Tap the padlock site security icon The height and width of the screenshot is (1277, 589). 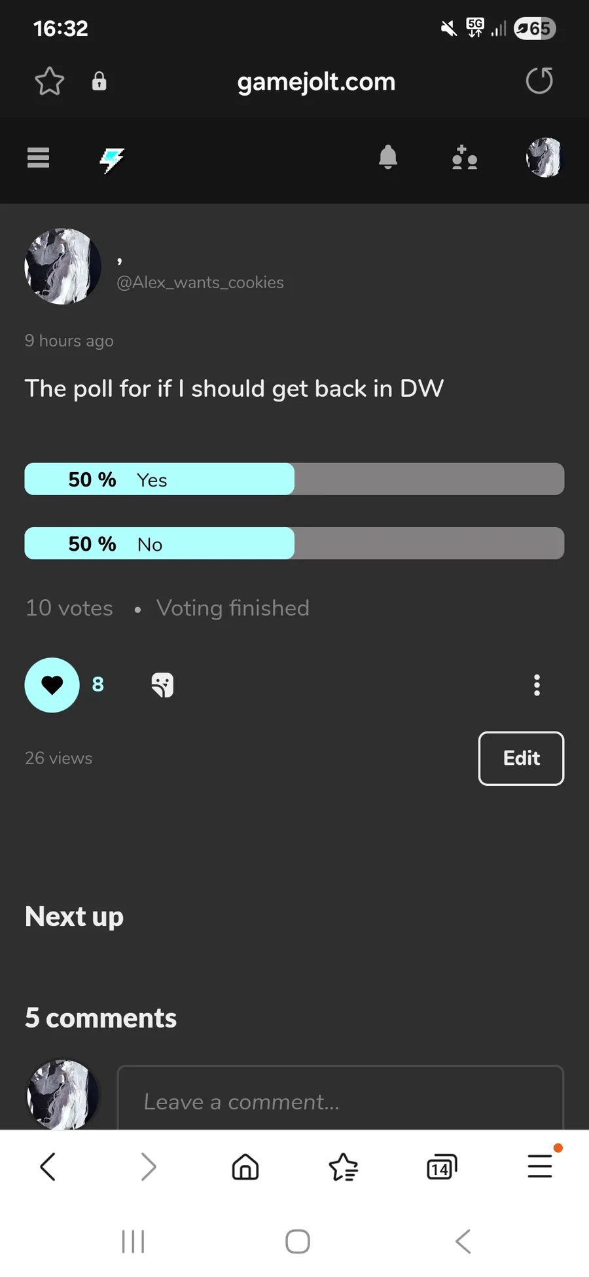click(99, 82)
